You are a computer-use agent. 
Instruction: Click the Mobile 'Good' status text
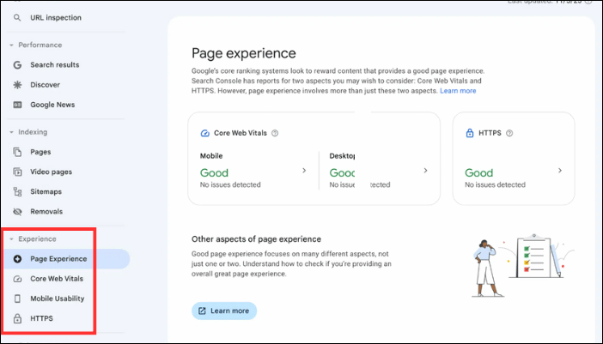pos(214,172)
